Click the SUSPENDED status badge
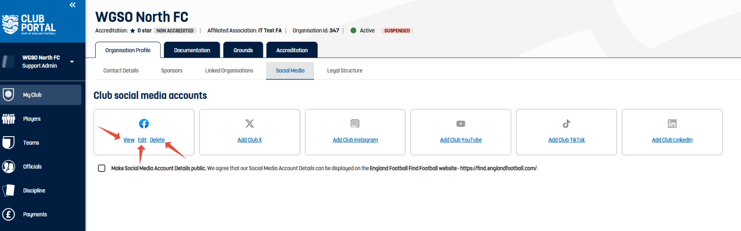This screenshot has height=231, width=741. (x=397, y=31)
